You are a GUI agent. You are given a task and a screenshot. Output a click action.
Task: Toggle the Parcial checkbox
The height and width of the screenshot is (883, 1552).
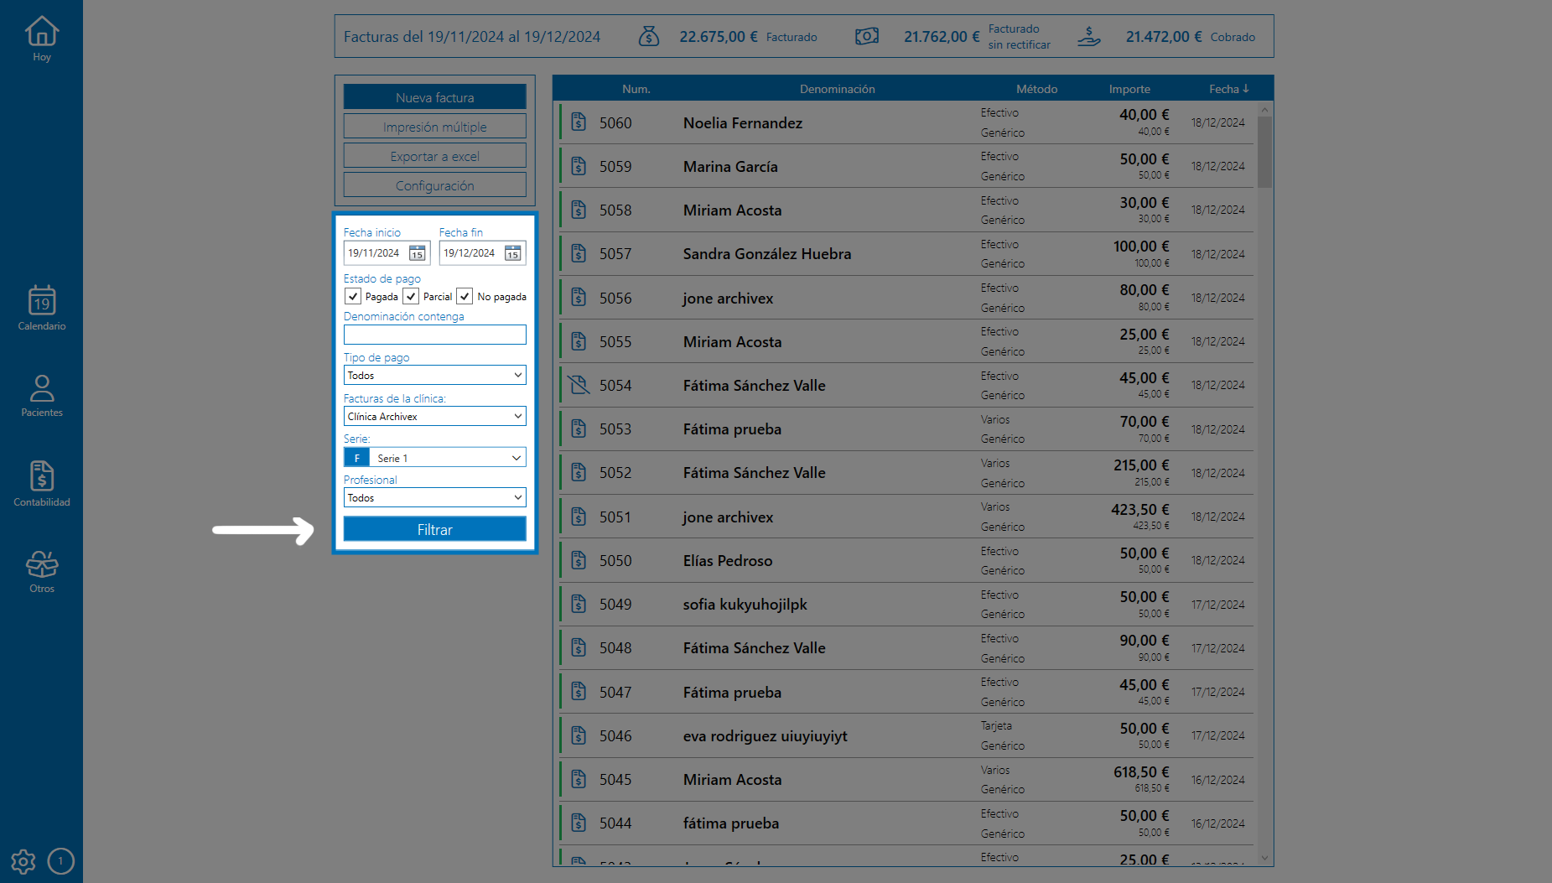pos(411,297)
